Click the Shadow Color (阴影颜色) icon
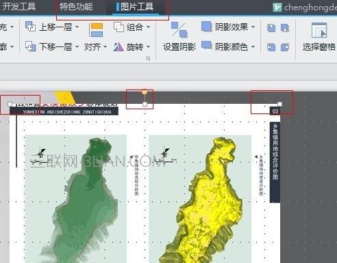Image resolution: width=337 pixels, height=263 pixels. 207,45
